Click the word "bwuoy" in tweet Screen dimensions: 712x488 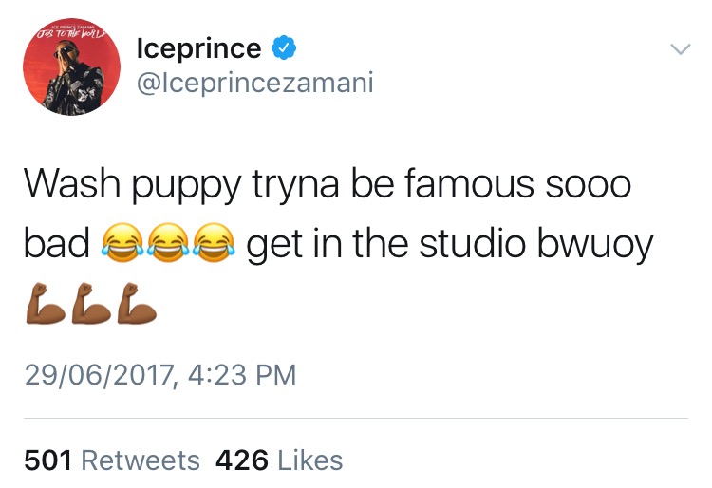[x=595, y=245]
